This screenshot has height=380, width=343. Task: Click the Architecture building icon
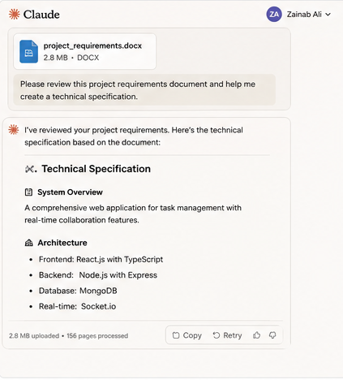coord(28,243)
